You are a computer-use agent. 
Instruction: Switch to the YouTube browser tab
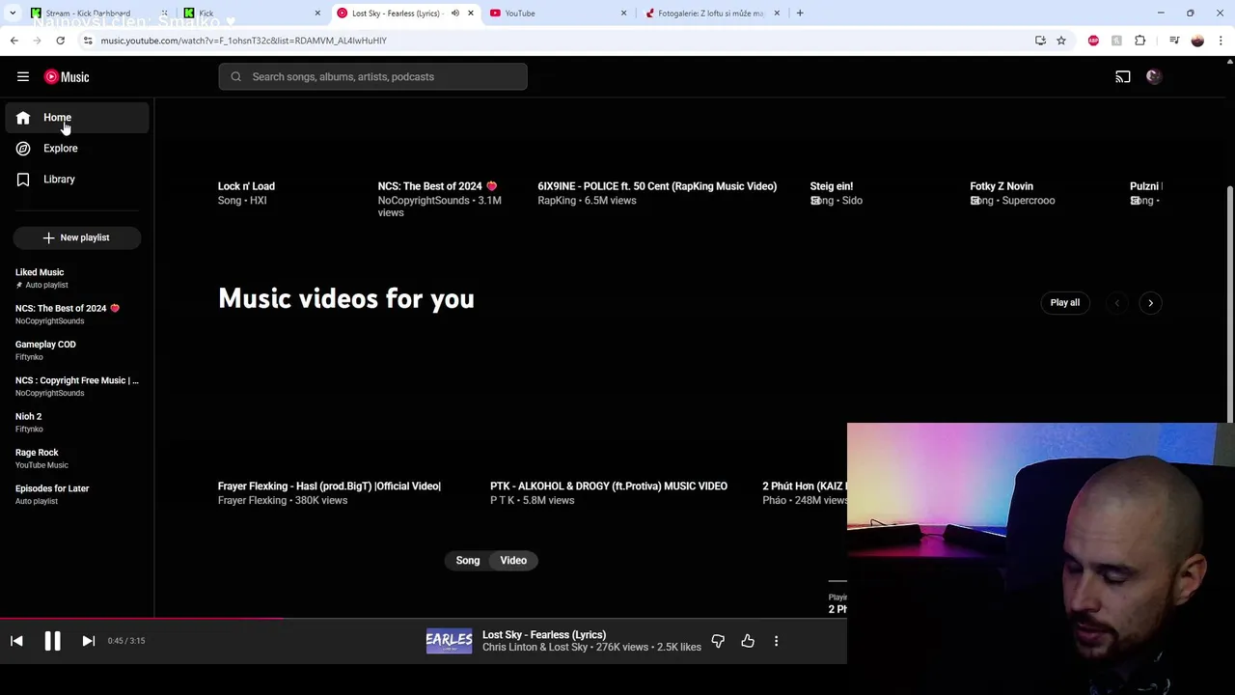click(558, 14)
